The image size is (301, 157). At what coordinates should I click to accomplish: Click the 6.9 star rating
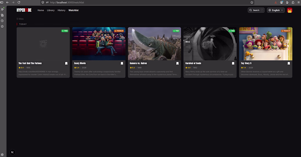(x=188, y=68)
